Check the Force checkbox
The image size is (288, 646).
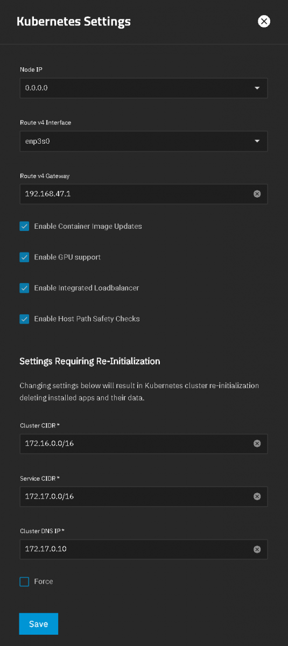pyautogui.click(x=24, y=581)
